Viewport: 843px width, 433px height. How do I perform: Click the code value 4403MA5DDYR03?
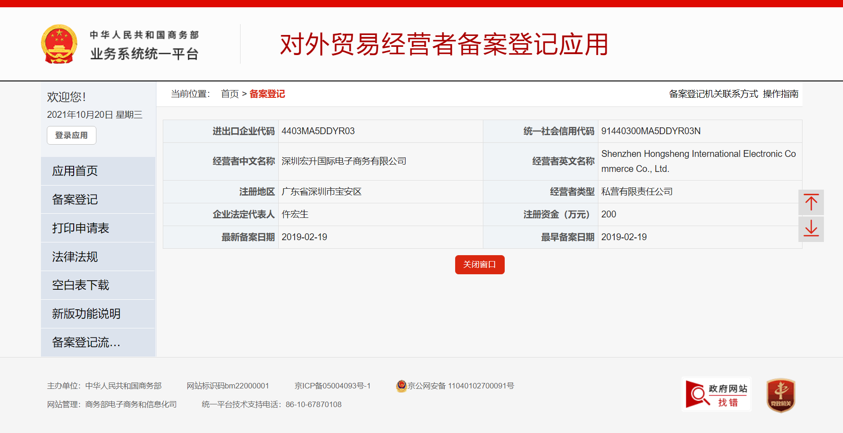click(318, 131)
